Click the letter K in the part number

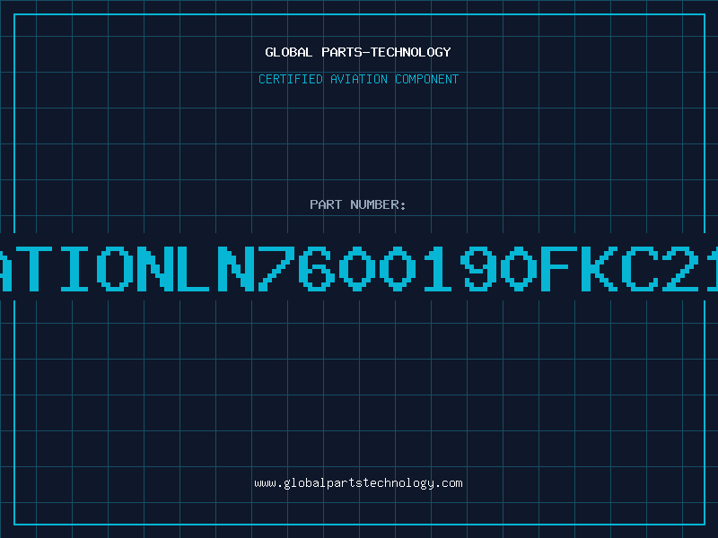click(x=599, y=268)
